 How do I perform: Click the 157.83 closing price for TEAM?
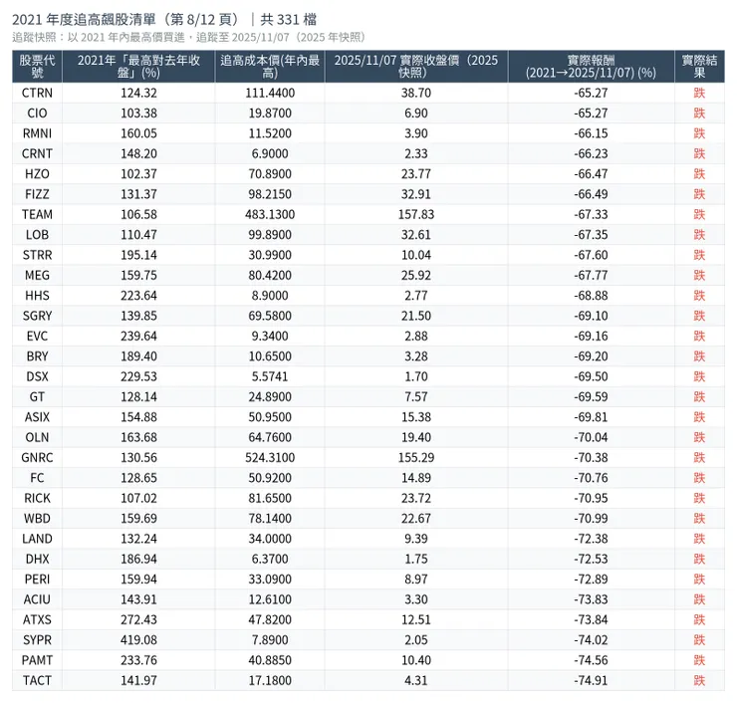pyautogui.click(x=416, y=214)
